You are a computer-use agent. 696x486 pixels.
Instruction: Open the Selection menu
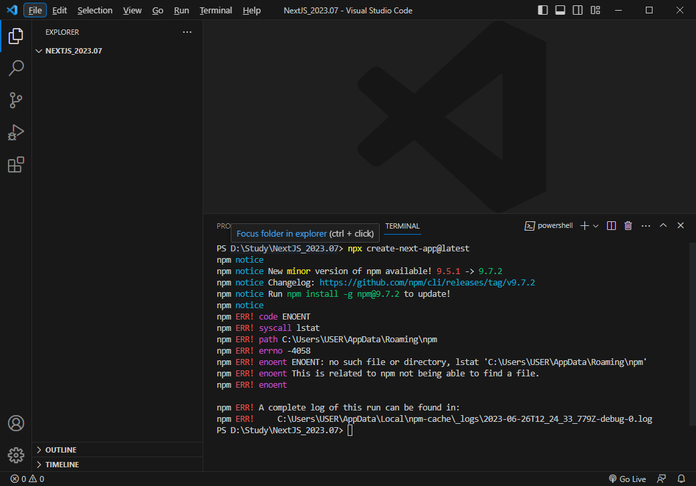(95, 10)
